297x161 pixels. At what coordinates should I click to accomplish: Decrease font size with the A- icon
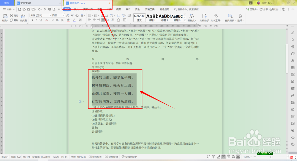(72, 15)
